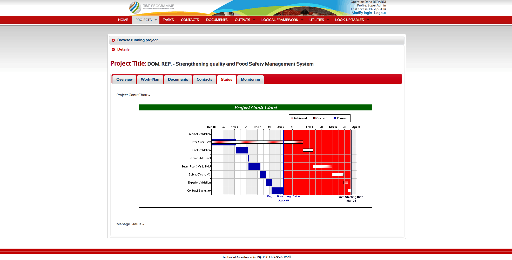
Task: Click the Exp. Starting Date Jan-05 label
Action: click(x=283, y=199)
